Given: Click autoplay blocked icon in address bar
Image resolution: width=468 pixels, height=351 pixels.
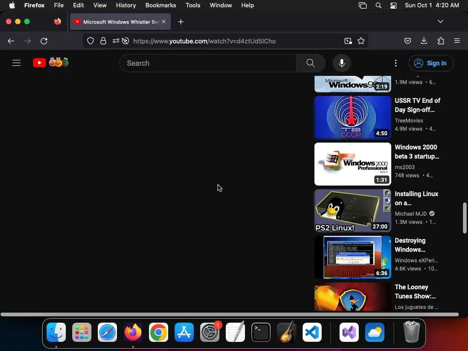Looking at the screenshot, I should coord(125,41).
